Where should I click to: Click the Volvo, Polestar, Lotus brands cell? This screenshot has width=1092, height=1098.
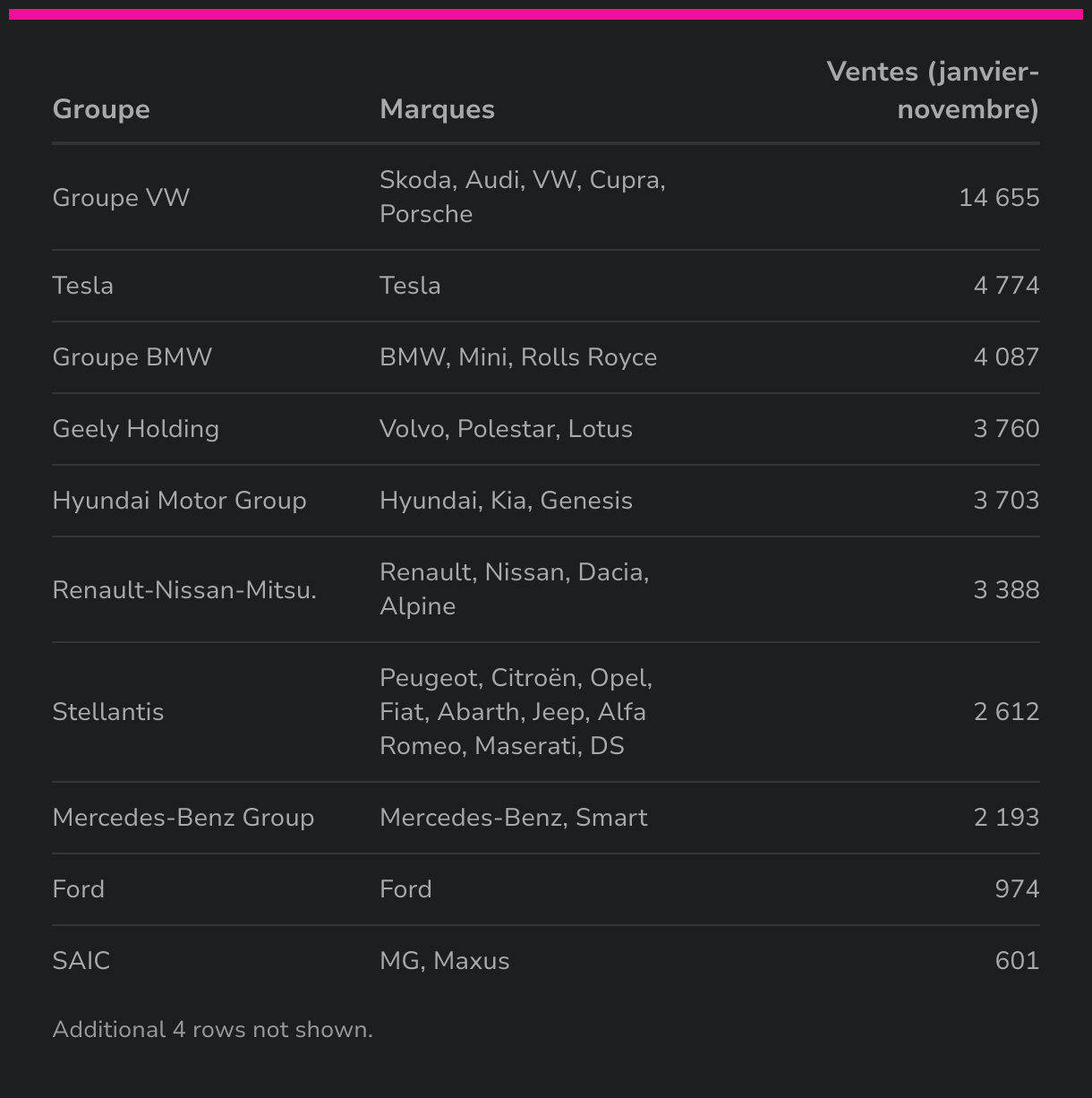[x=506, y=429]
